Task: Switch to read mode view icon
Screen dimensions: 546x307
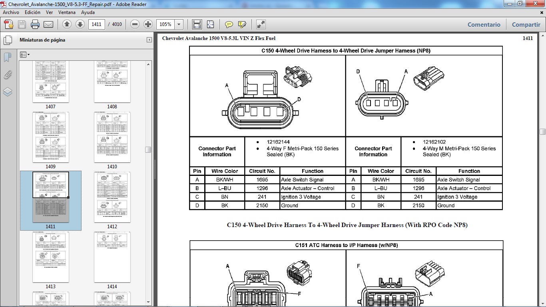Action: point(261,24)
